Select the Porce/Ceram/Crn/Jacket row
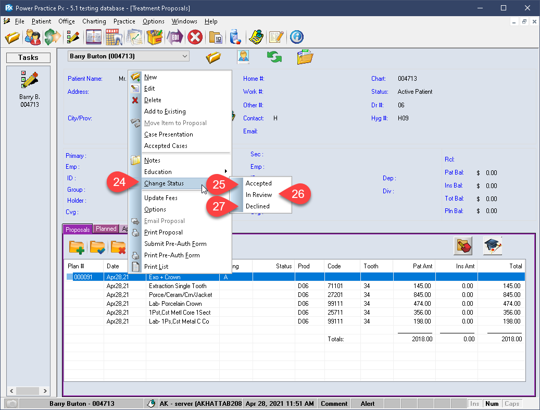This screenshot has width=540, height=410. point(295,295)
